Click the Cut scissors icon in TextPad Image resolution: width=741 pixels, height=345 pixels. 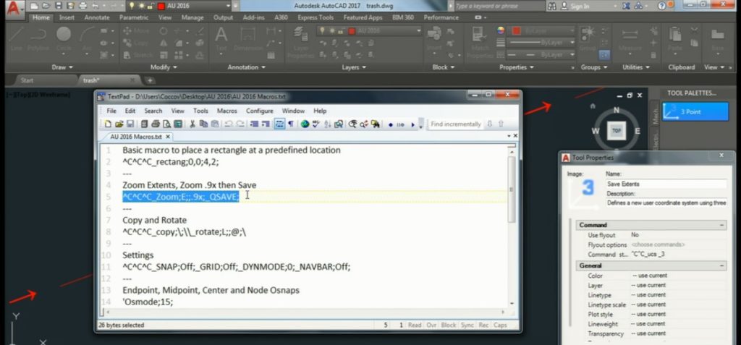pyautogui.click(x=192, y=124)
